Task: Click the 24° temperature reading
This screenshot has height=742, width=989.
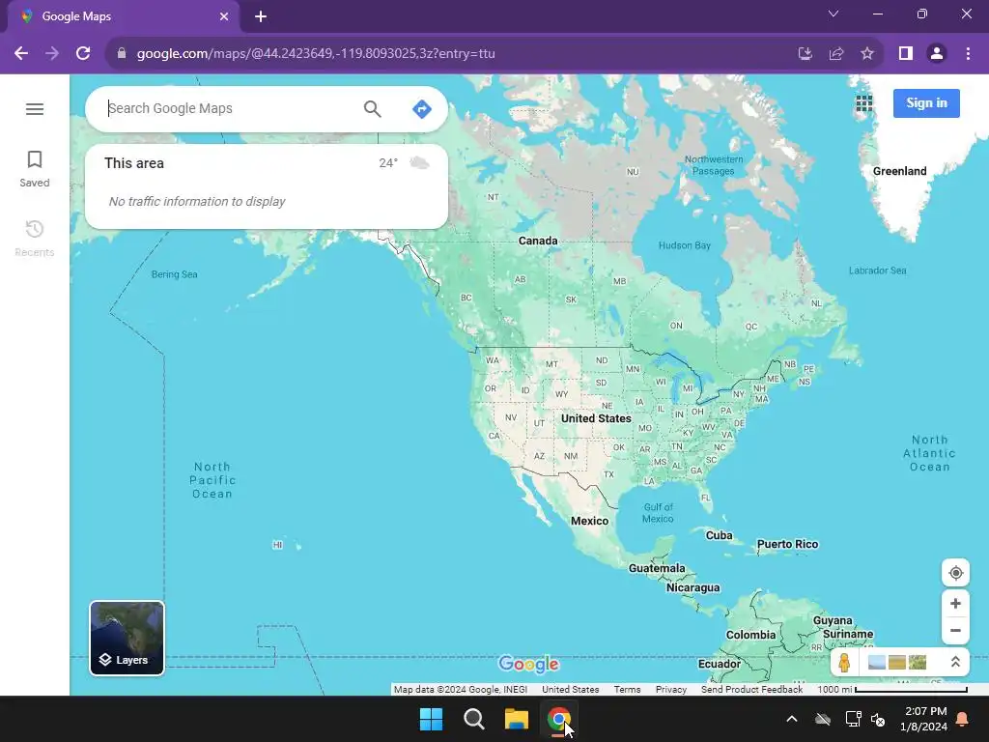Action: click(388, 163)
